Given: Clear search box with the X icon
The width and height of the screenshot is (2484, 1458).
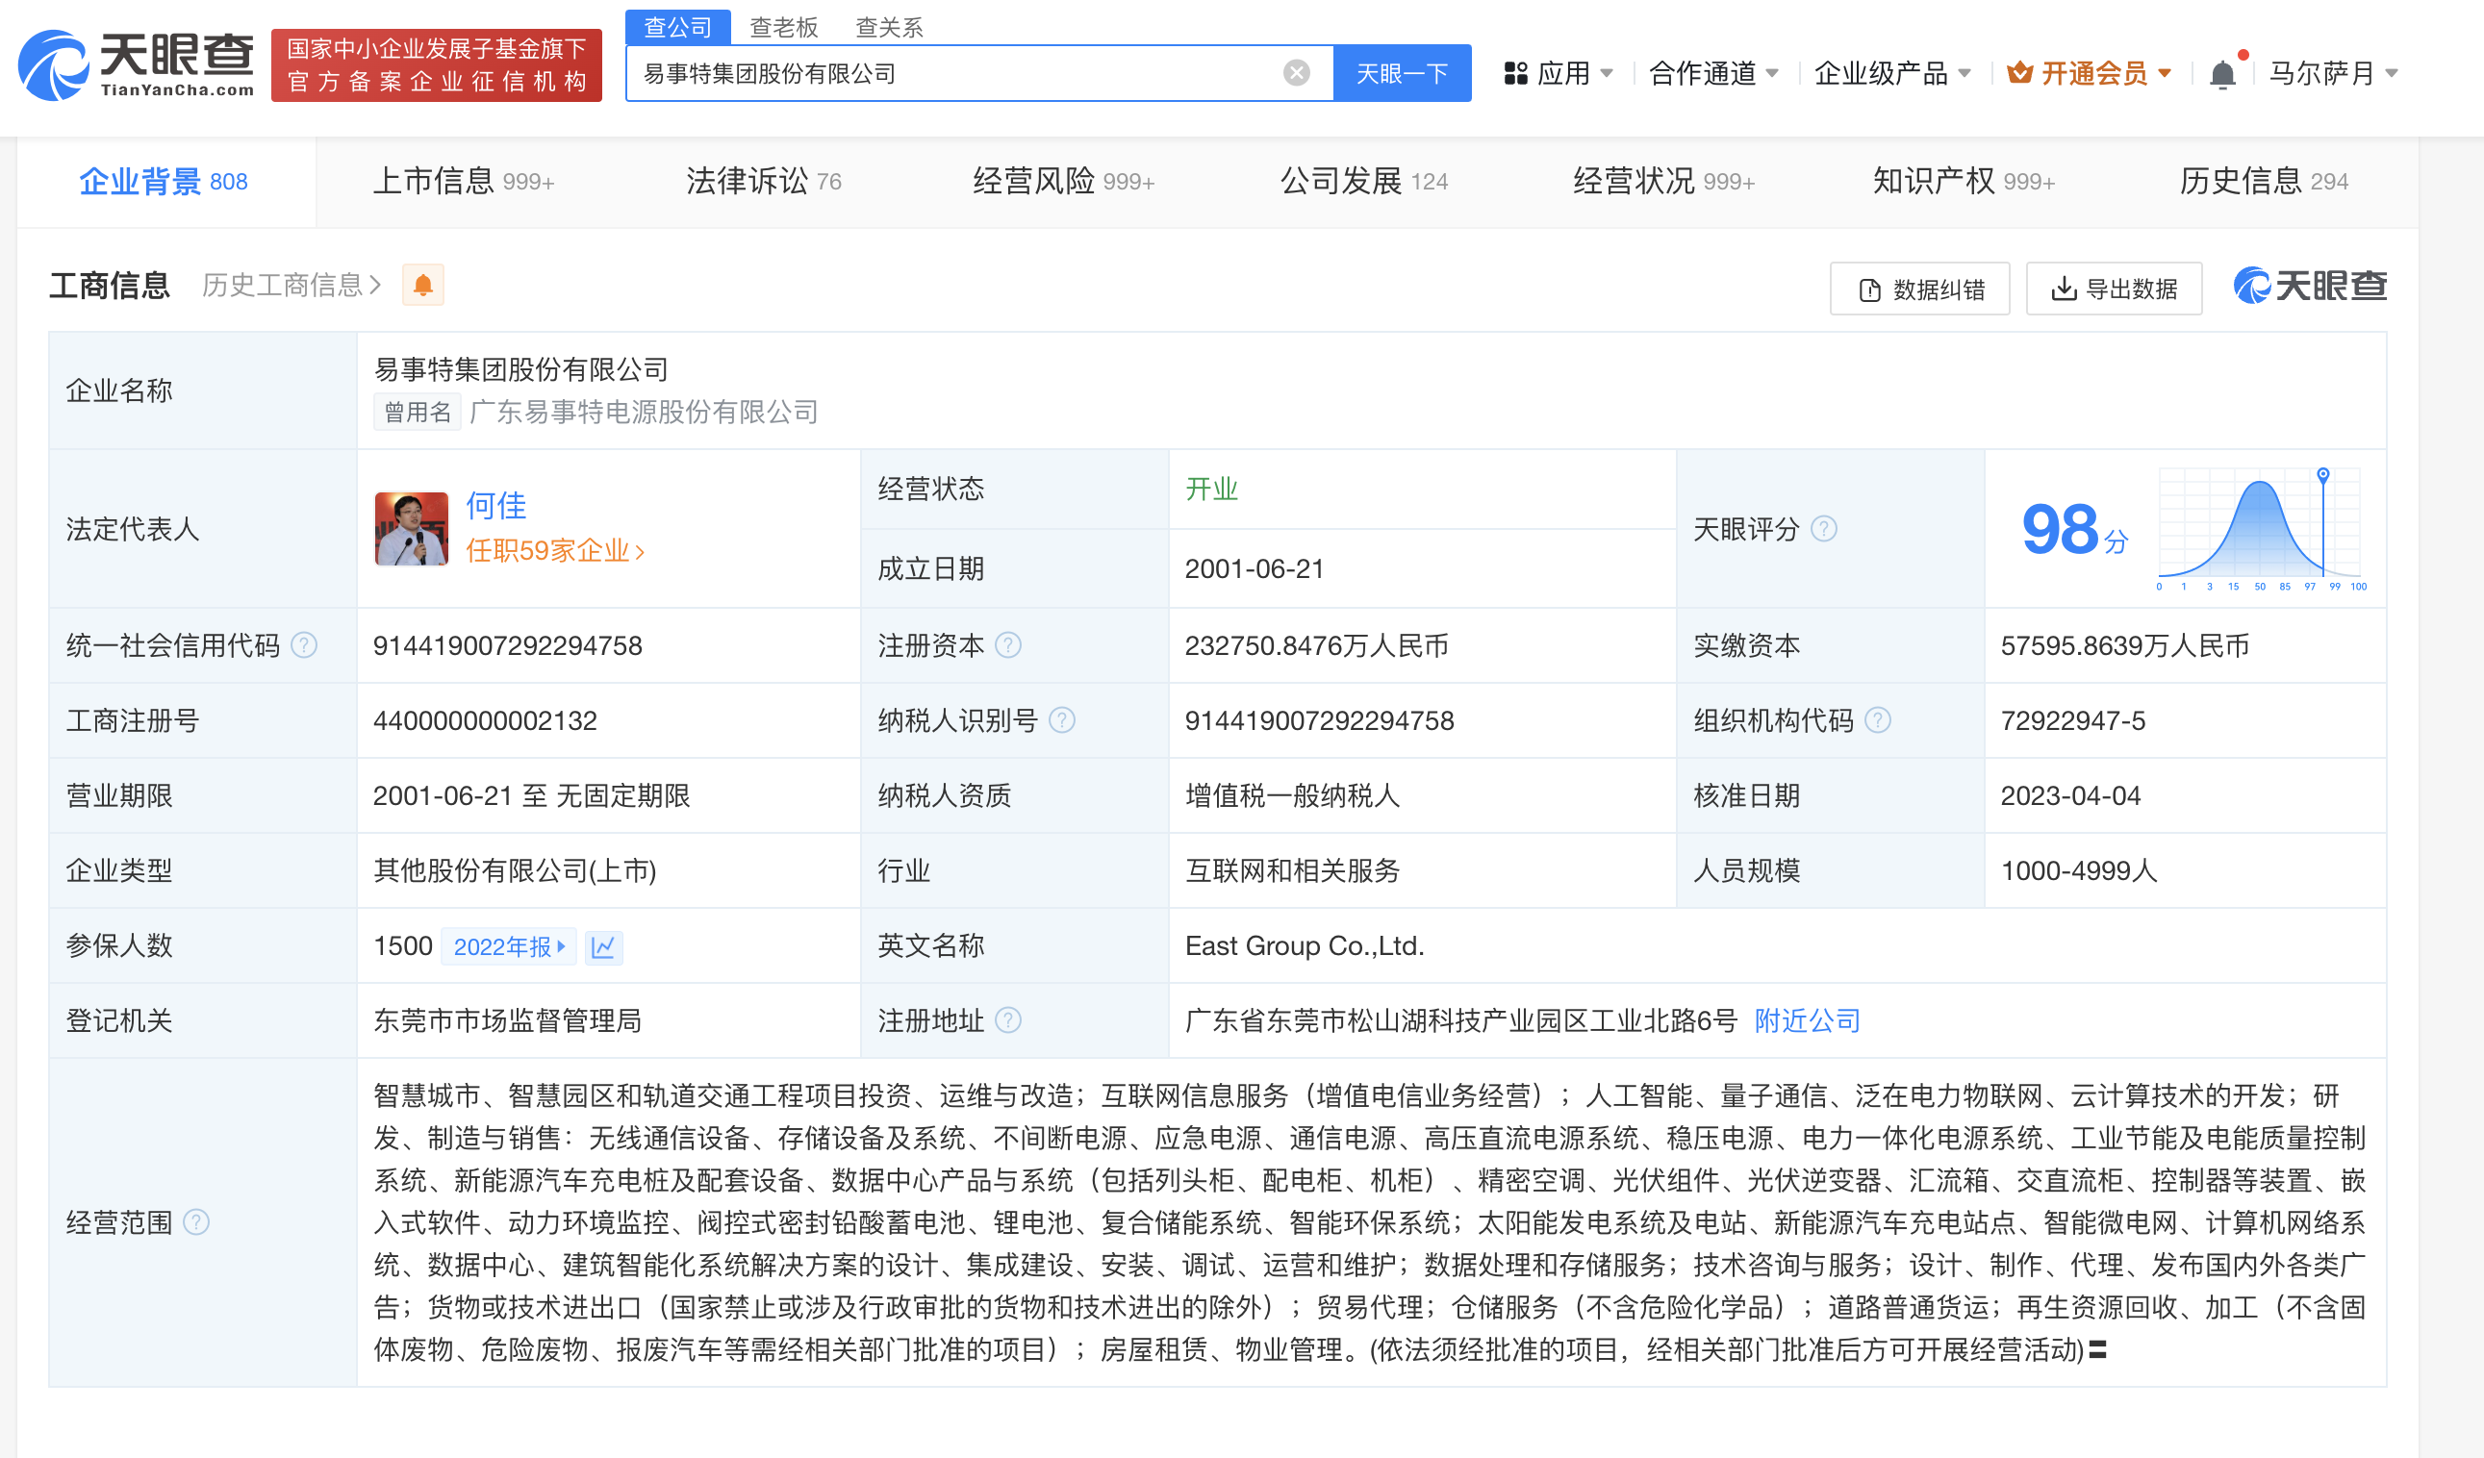Looking at the screenshot, I should coord(1296,71).
